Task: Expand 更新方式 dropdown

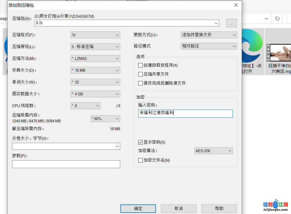Action: 209,35
